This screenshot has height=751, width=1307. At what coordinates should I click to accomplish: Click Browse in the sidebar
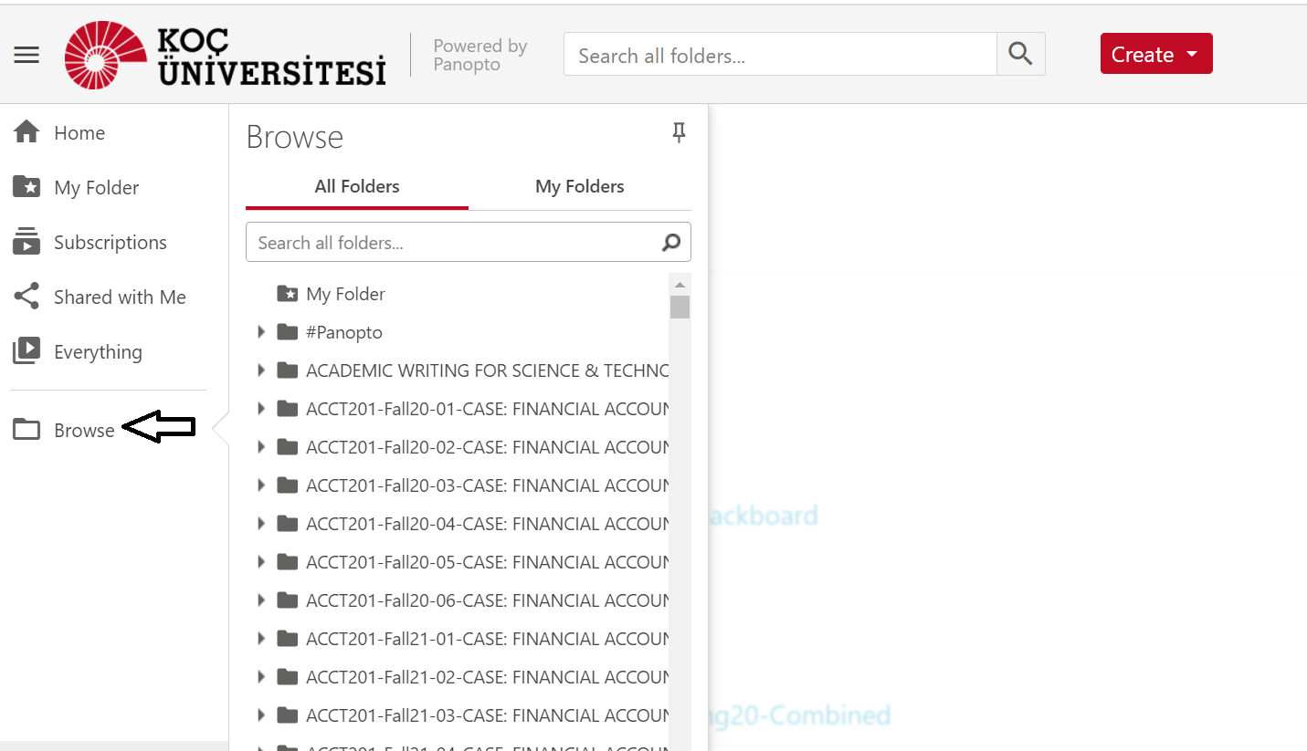pyautogui.click(x=83, y=431)
